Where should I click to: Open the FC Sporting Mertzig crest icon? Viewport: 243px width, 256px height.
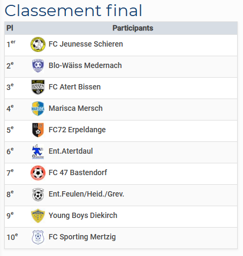[x=38, y=237]
